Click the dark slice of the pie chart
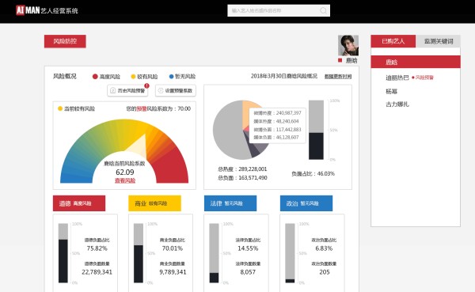 (253, 149)
